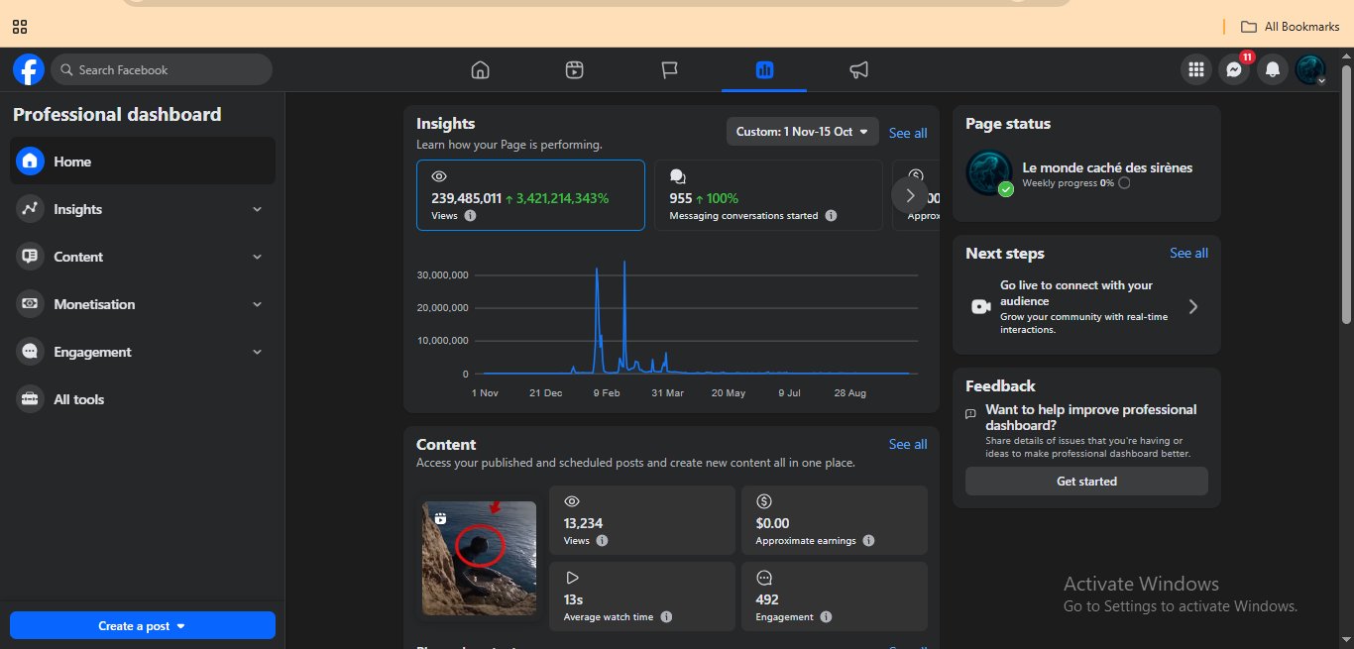Screen dimensions: 1354x649
Task: Open Content in the sidebar
Action: click(143, 257)
